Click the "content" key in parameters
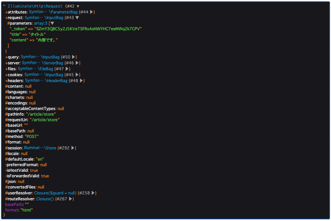Image resolution: width=331 pixels, height=221 pixels. pos(19,40)
